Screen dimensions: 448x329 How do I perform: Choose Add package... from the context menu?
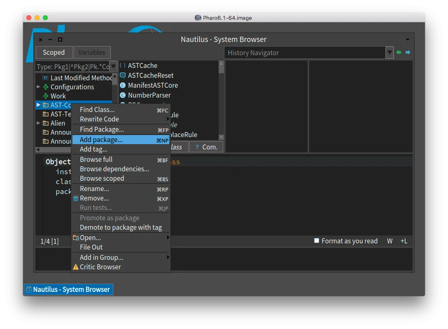click(121, 140)
